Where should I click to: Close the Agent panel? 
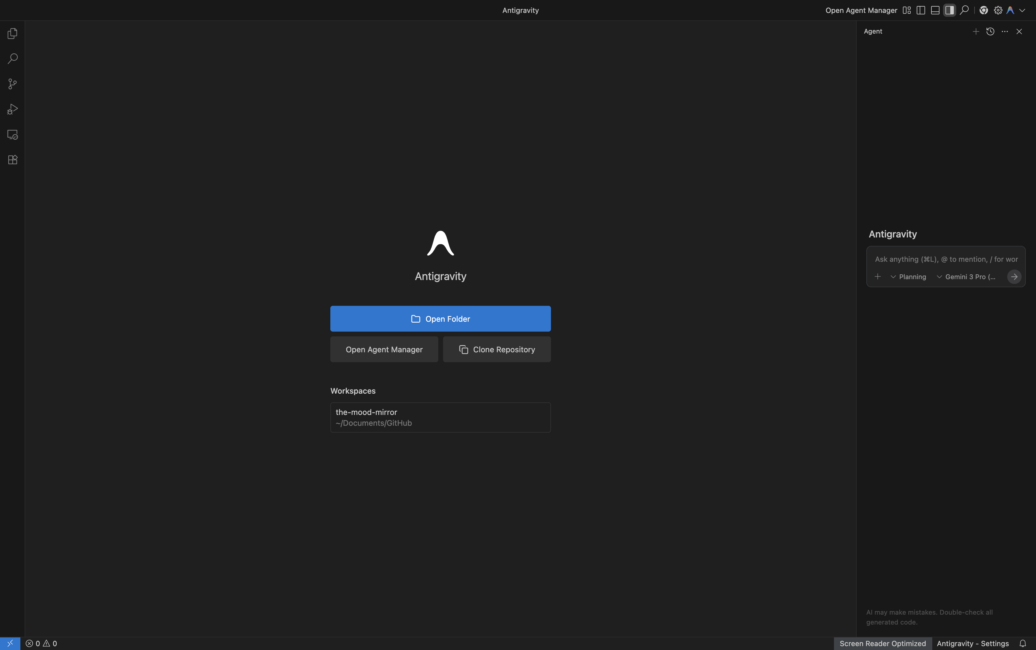(x=1019, y=31)
